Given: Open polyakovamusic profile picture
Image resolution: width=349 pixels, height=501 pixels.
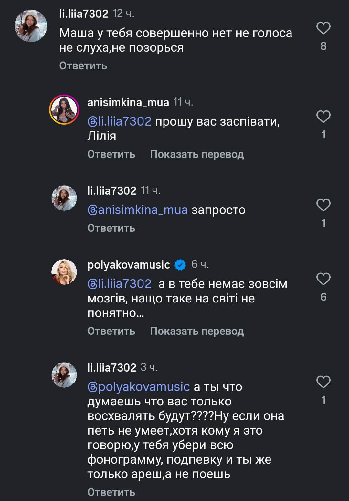Looking at the screenshot, I should (x=64, y=272).
